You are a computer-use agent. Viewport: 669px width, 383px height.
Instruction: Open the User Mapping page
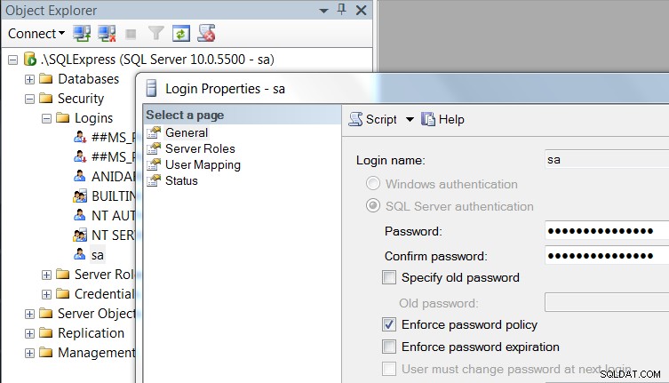(x=203, y=164)
